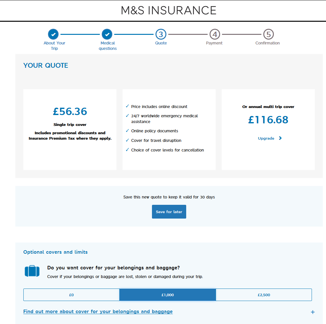Click the £56.36 single trip price
The height and width of the screenshot is (324, 326).
point(70,111)
